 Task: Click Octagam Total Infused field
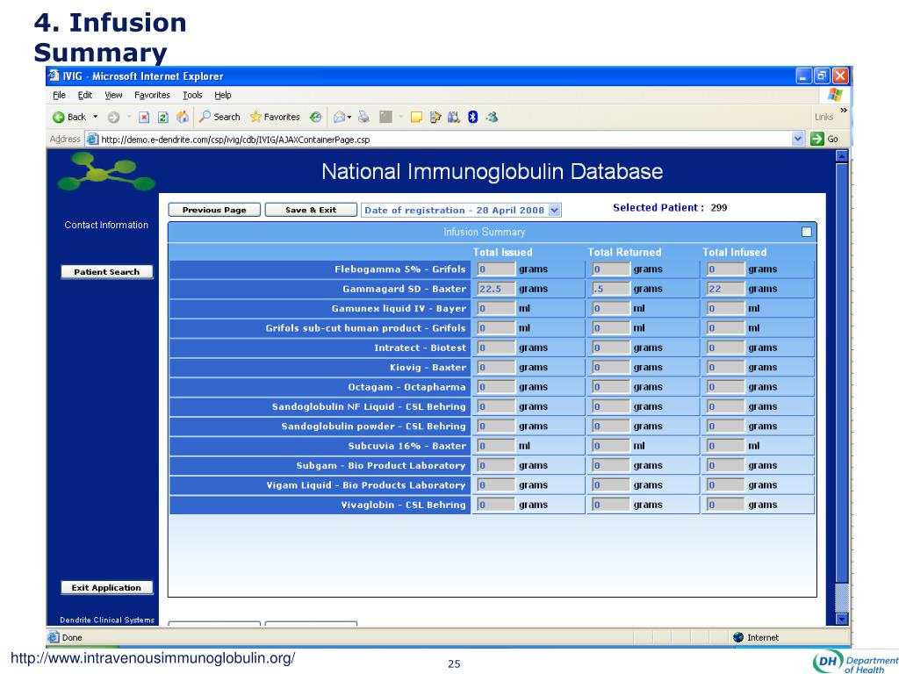coord(726,387)
